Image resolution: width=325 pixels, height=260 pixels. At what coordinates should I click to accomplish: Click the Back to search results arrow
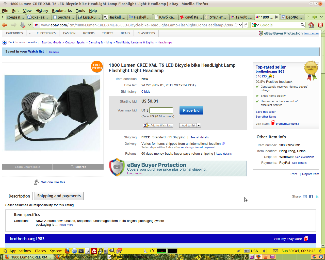pos(5,42)
